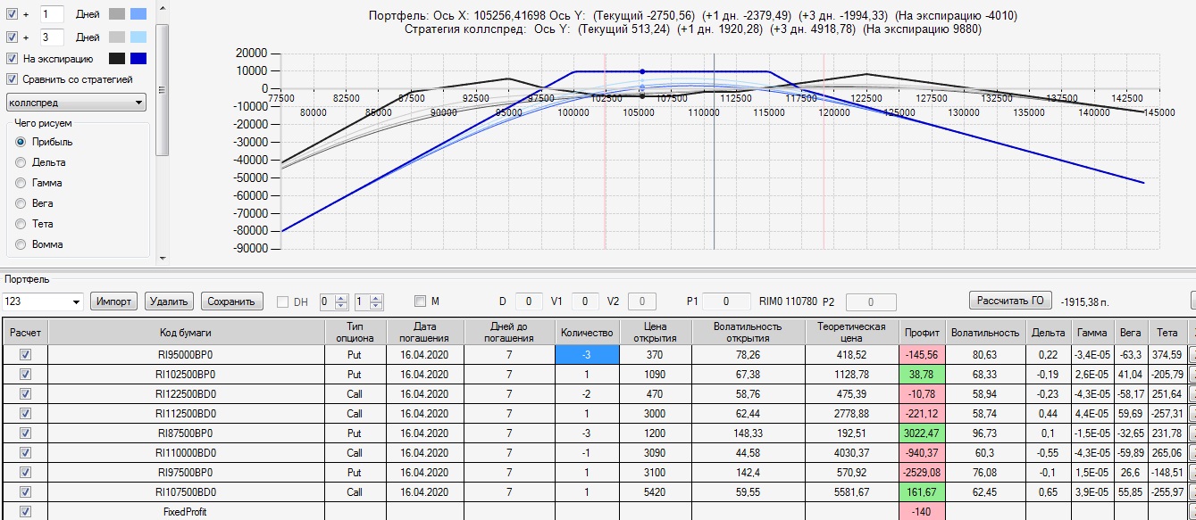Uncheck Расчет for RI110000BD0 row
Viewport: 1196px width, 520px height.
(25, 452)
